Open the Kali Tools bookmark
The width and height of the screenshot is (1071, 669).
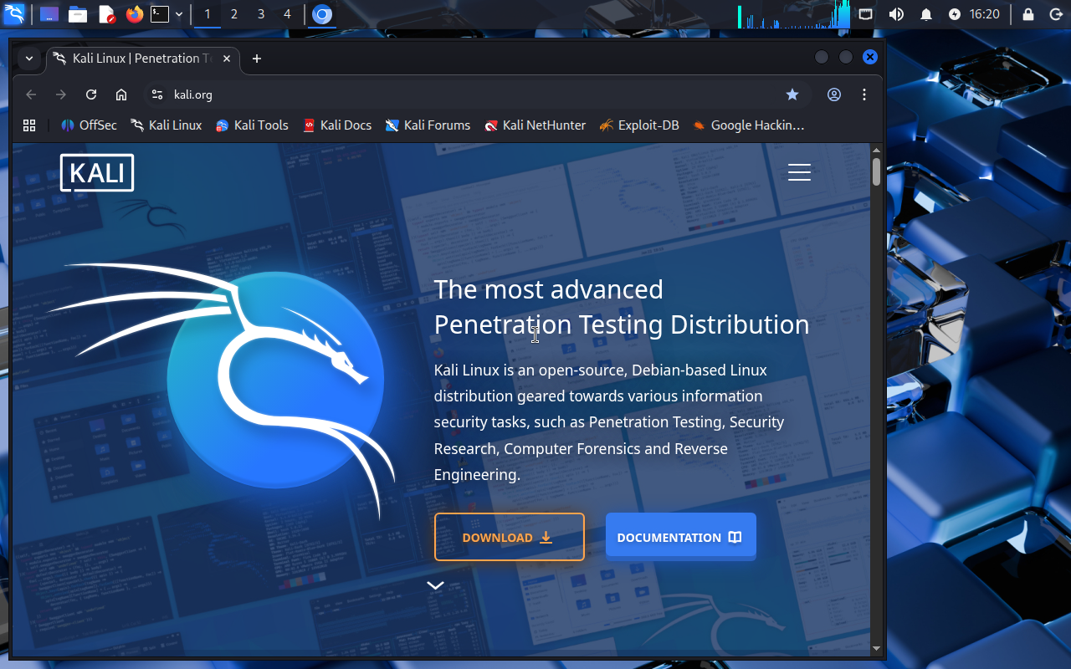coord(252,125)
